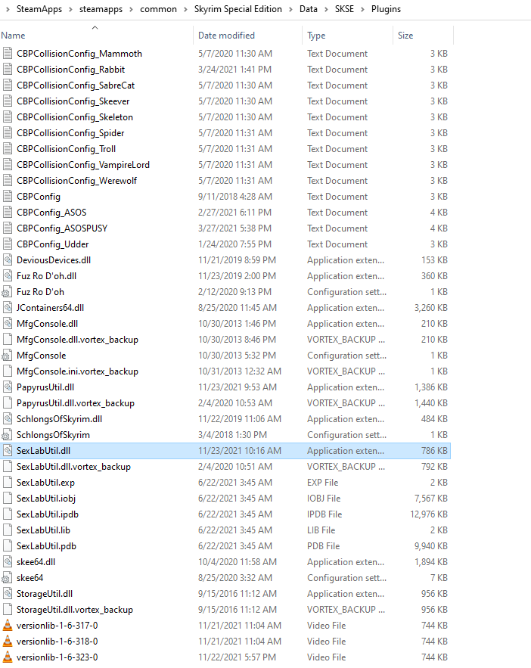Select the CBPCollisionConfig_VampireLord file name
Image resolution: width=531 pixels, height=668 pixels.
click(x=83, y=165)
